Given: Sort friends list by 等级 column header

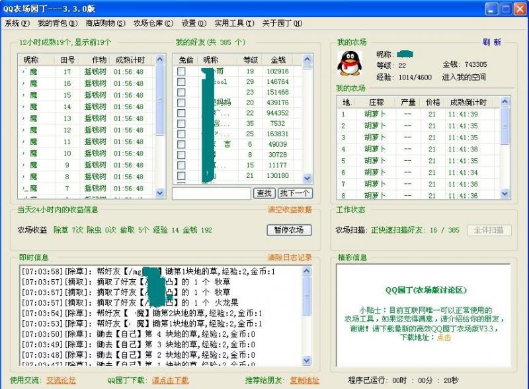Looking at the screenshot, I should pyautogui.click(x=251, y=60).
